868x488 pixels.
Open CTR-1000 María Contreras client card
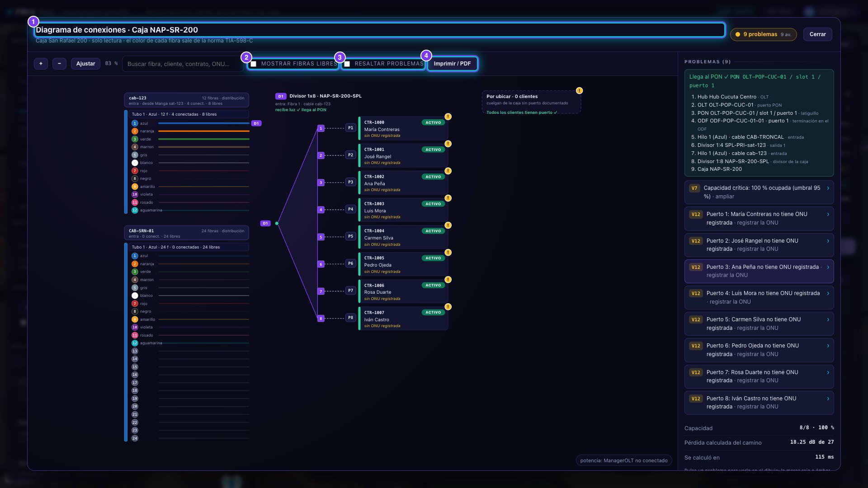pyautogui.click(x=403, y=129)
